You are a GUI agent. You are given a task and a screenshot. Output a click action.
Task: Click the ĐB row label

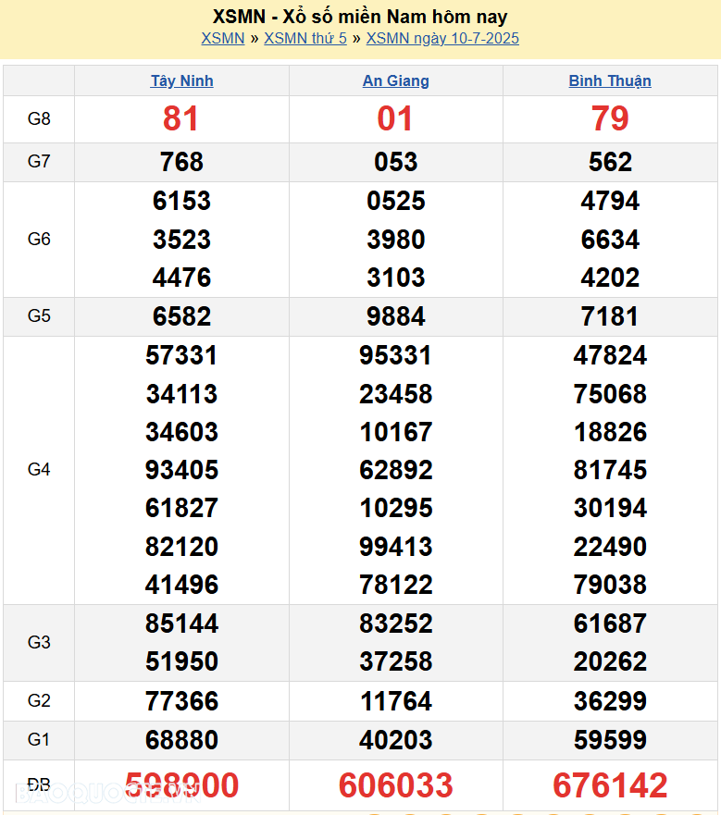(39, 785)
